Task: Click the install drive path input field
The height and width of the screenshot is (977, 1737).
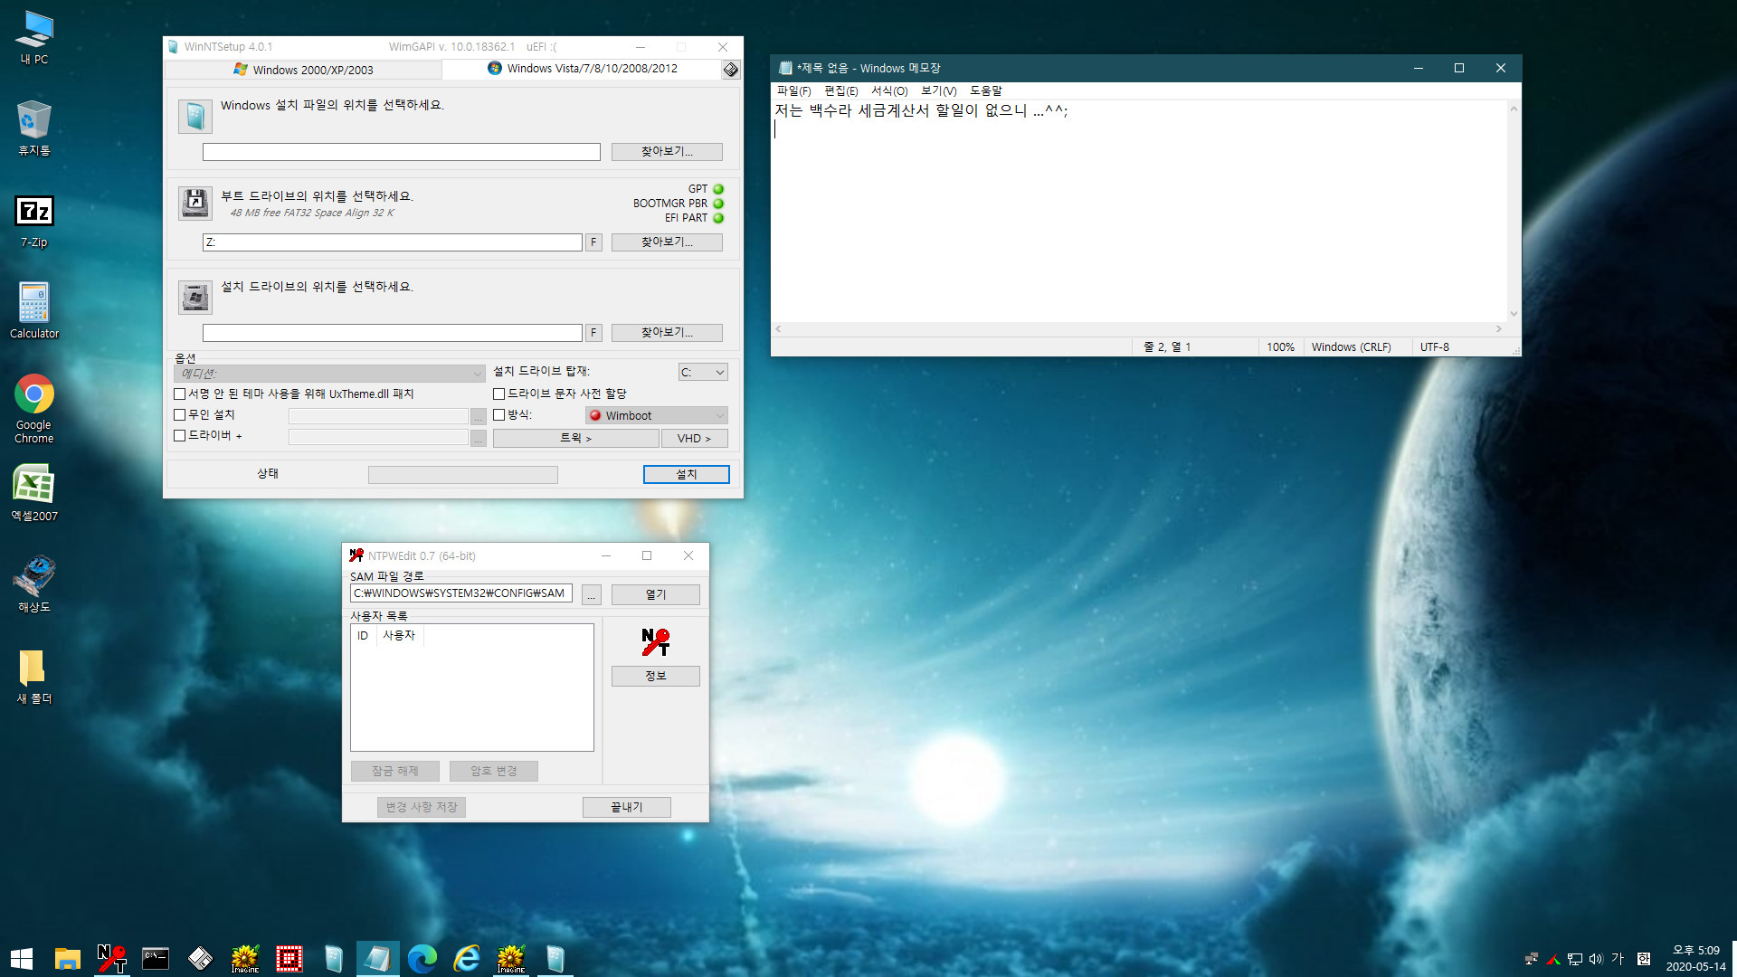Action: 393,332
